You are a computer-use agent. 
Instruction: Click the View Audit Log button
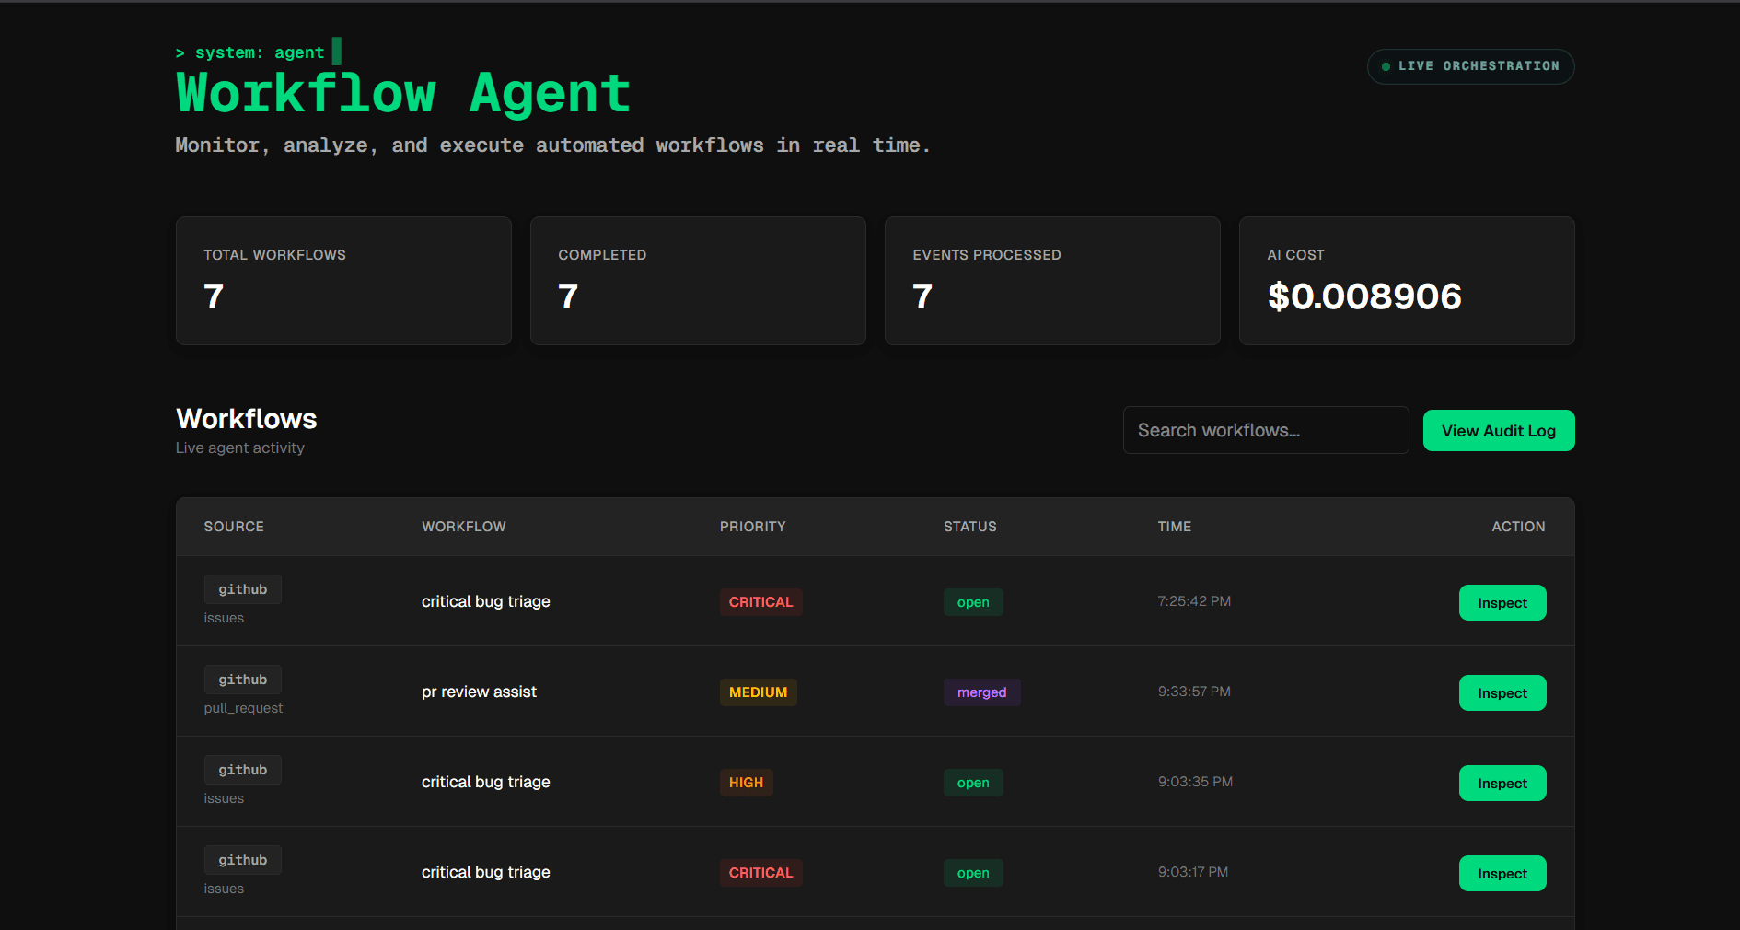click(1499, 431)
